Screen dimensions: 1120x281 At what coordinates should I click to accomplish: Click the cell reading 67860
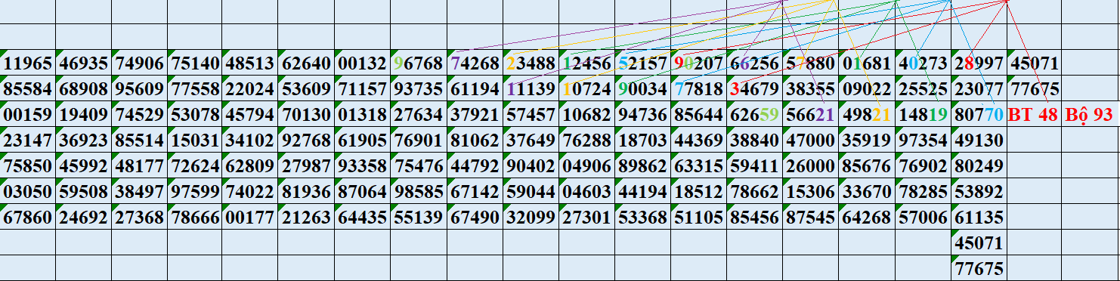[28, 218]
